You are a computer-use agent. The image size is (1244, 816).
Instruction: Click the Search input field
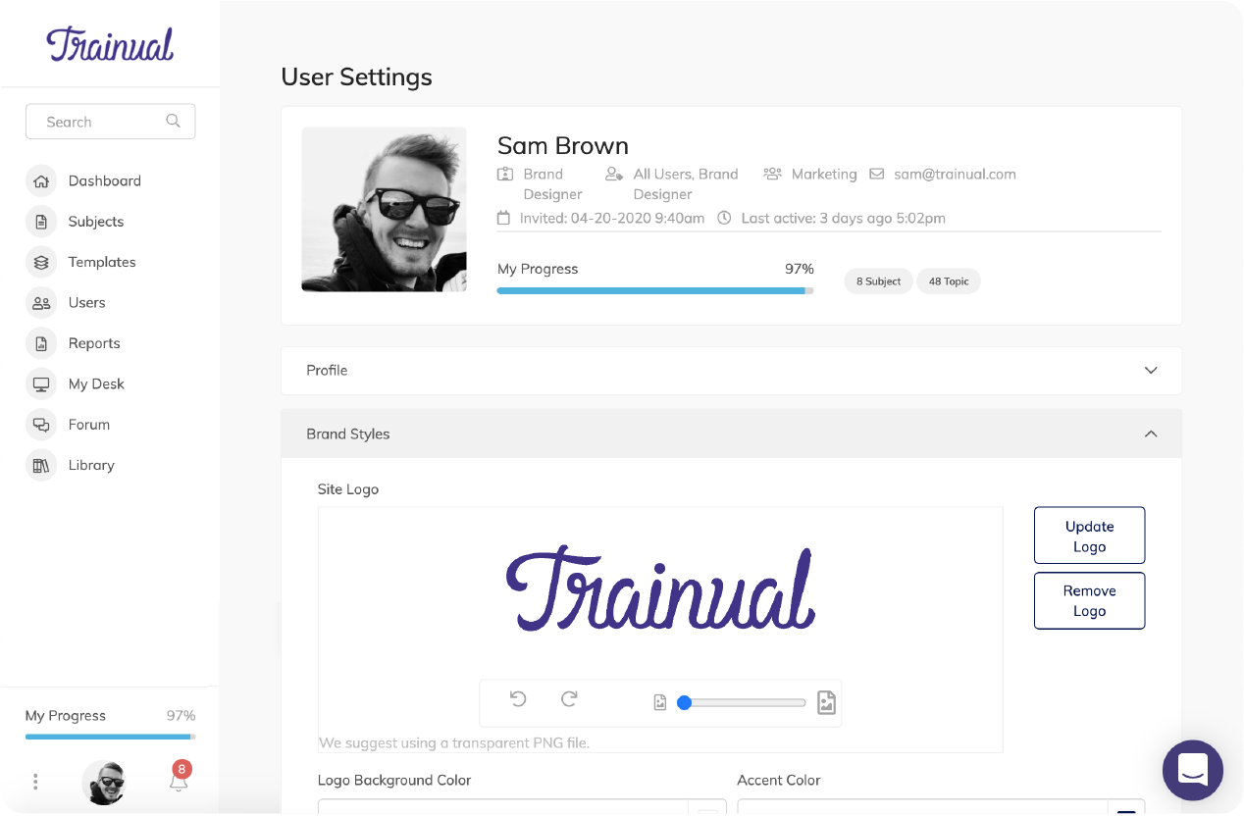pyautogui.click(x=110, y=122)
